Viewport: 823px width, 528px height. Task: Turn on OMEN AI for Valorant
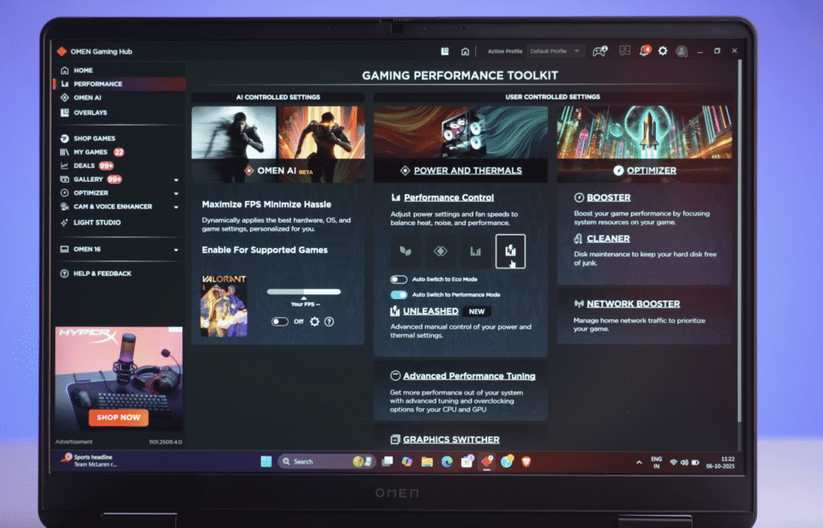pos(280,321)
